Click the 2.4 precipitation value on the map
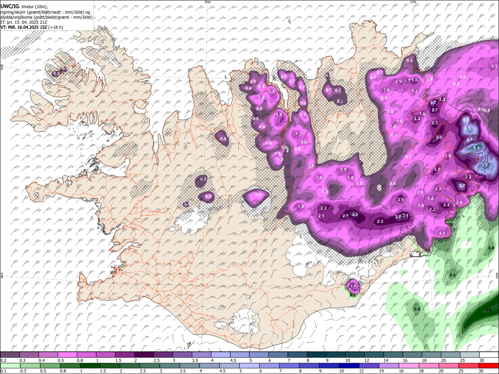This screenshot has width=499, height=374. point(447,205)
